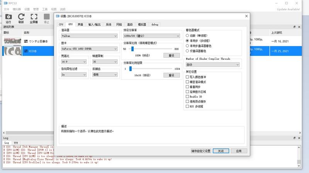Open the 设置 menu in main window
Screen dimensions: 309x173
[x=27, y=9]
